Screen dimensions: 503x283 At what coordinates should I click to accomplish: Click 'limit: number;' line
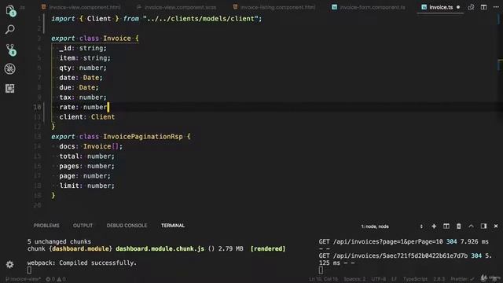pyautogui.click(x=87, y=186)
